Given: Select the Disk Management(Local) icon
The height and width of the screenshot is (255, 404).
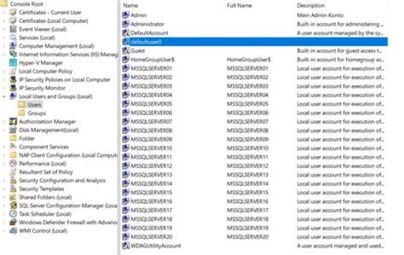Looking at the screenshot, I should pyautogui.click(x=13, y=130).
